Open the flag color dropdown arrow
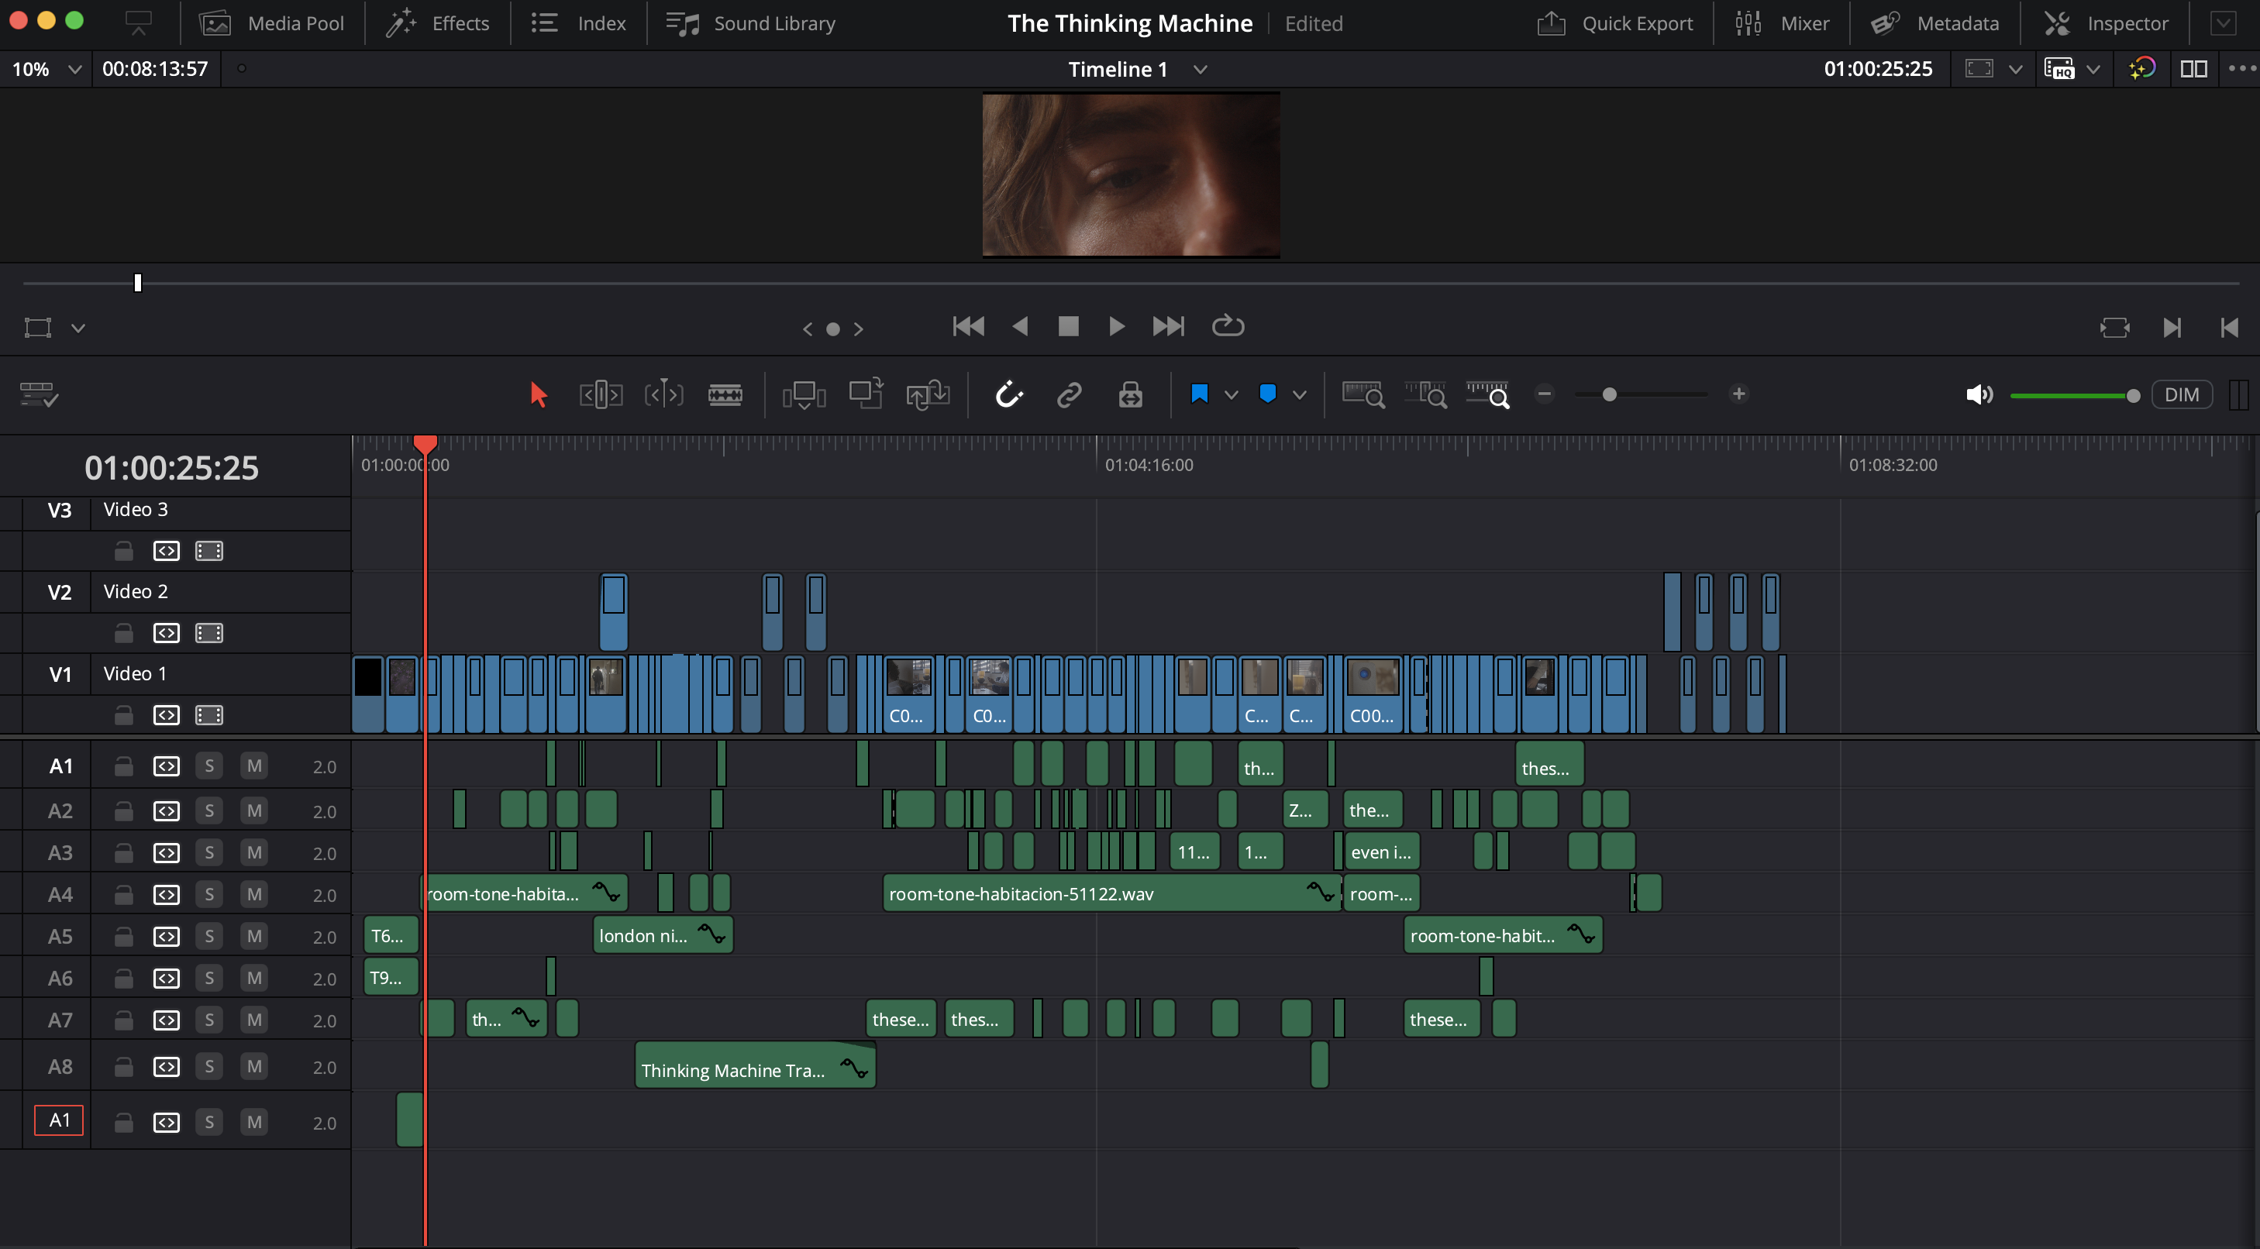 click(x=1232, y=394)
